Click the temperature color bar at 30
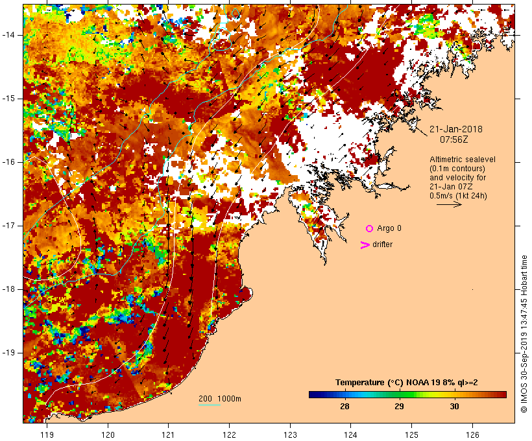The width and height of the screenshot is (532, 441). click(x=454, y=394)
